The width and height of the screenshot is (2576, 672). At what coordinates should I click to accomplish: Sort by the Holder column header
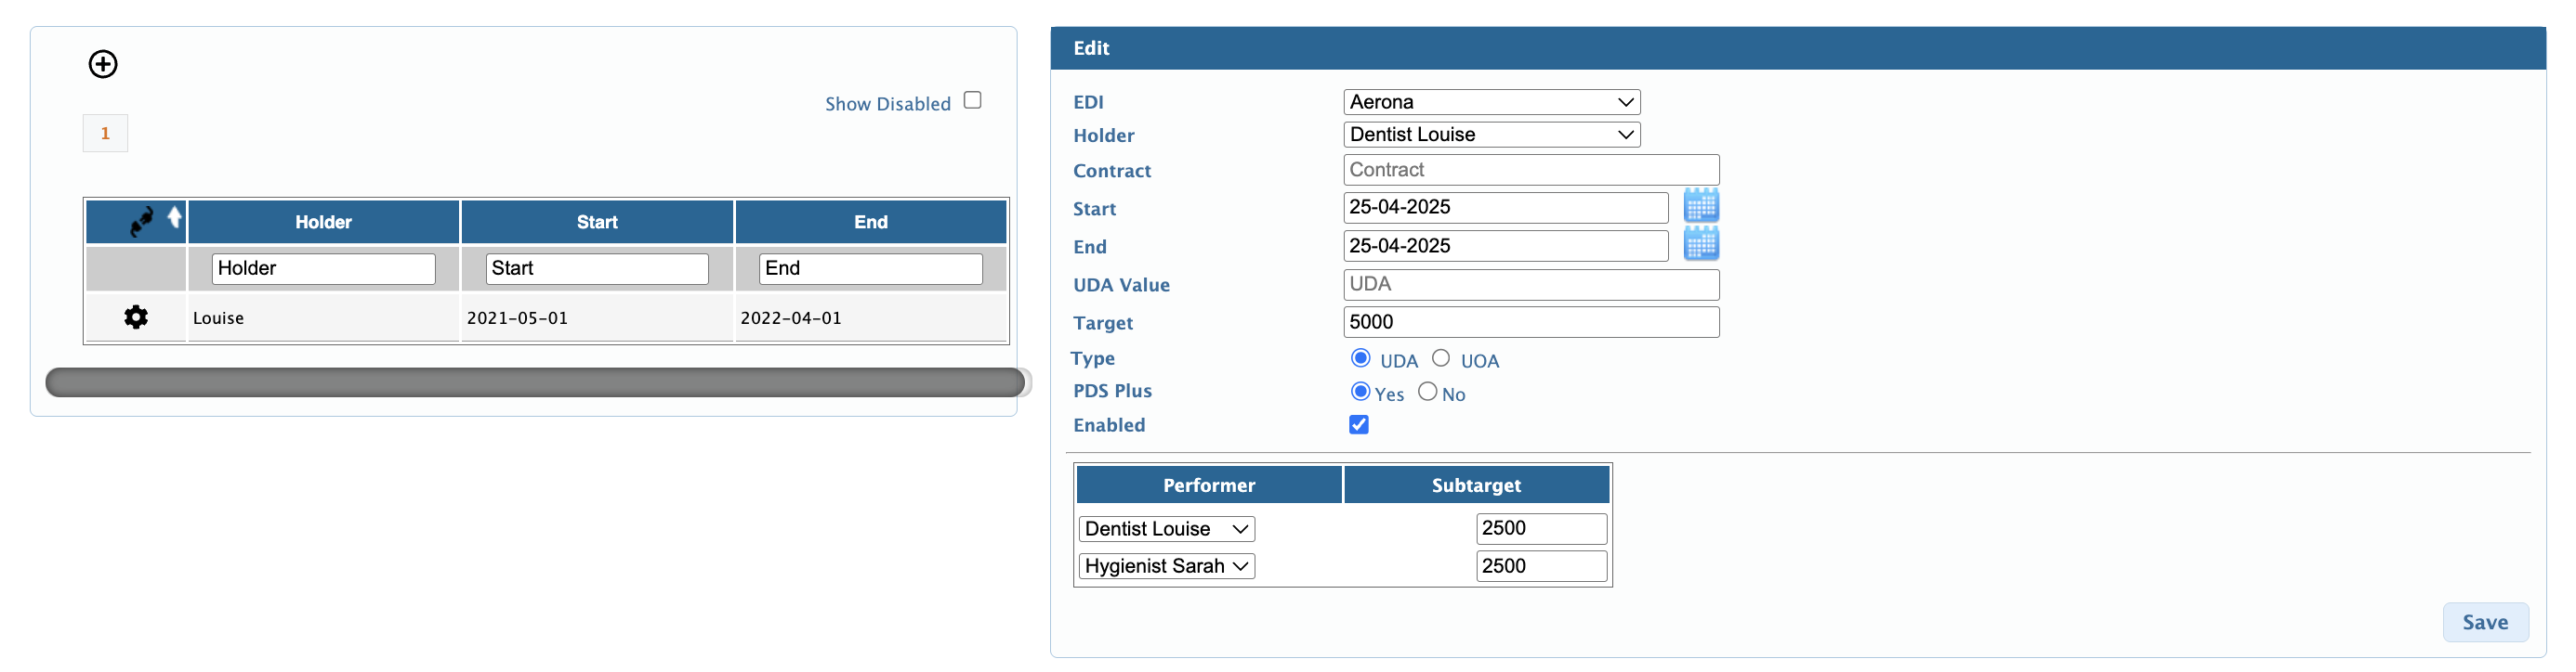[323, 222]
